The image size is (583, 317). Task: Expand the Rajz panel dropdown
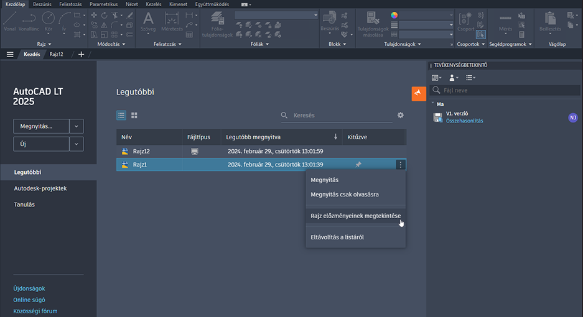point(44,44)
